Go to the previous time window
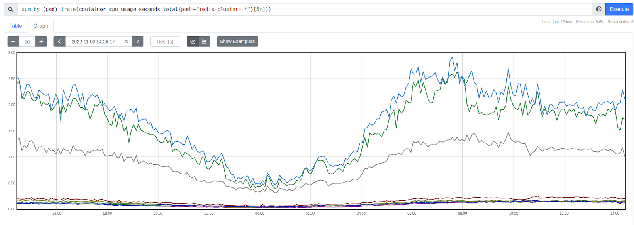Viewport: 634px width, 225px height. (x=59, y=42)
